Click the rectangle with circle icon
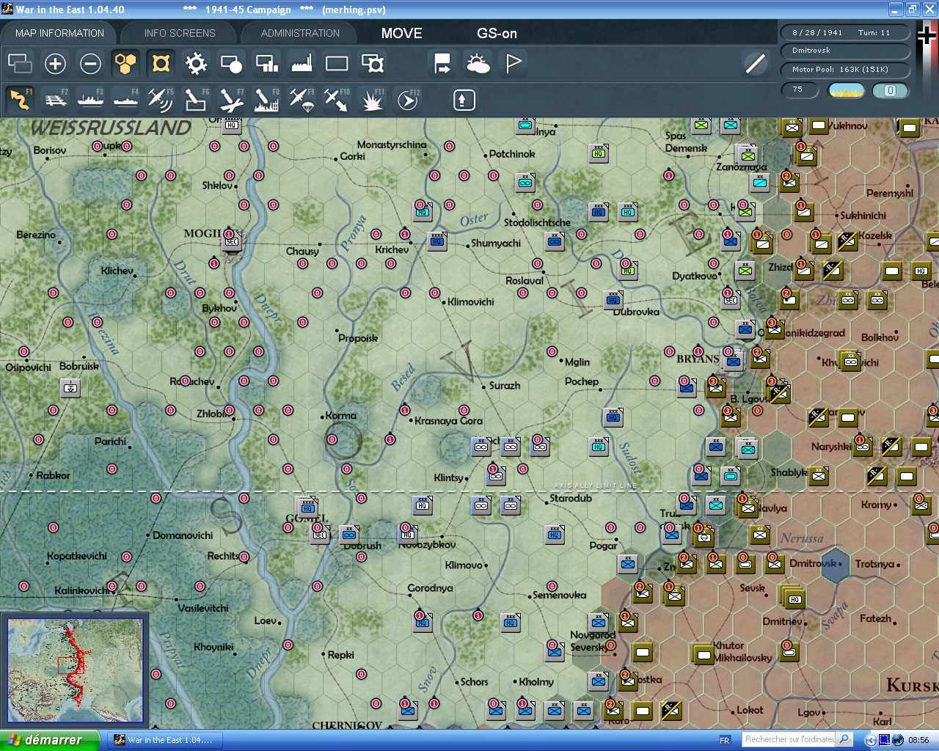Image resolution: width=939 pixels, height=751 pixels. [231, 64]
